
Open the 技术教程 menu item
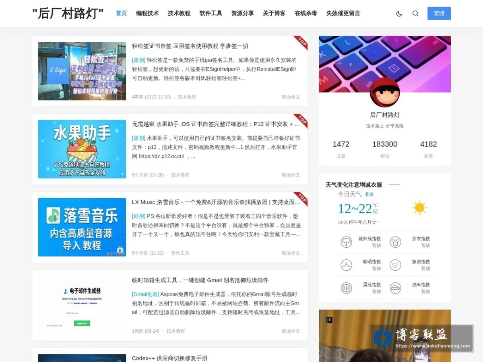[179, 13]
